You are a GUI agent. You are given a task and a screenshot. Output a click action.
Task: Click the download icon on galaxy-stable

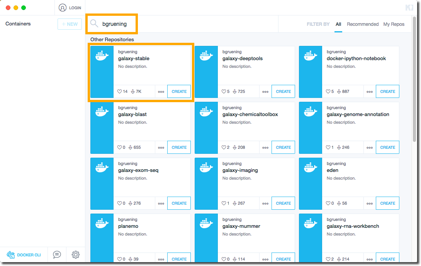[132, 91]
